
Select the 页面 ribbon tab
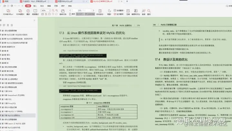click(56, 6)
